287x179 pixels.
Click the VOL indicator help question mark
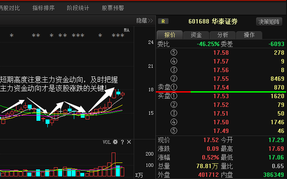click(122, 142)
